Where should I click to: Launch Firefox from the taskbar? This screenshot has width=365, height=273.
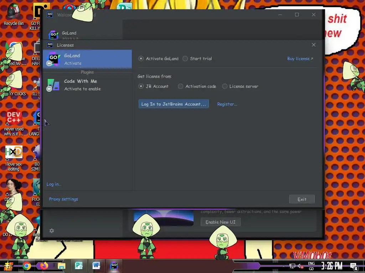click(44, 266)
